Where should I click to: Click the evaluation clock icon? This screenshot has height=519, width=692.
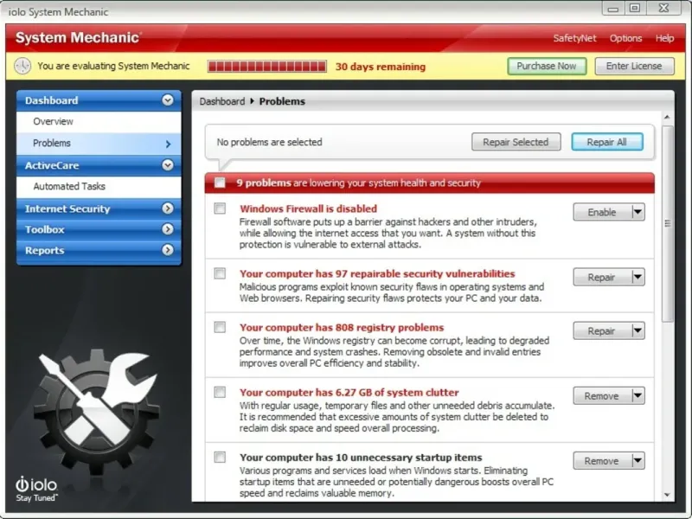pyautogui.click(x=22, y=66)
